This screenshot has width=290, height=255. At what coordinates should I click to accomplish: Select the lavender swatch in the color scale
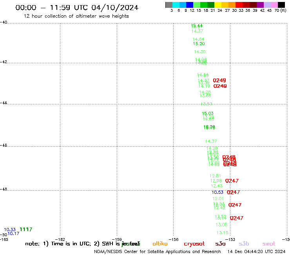click(x=267, y=5)
